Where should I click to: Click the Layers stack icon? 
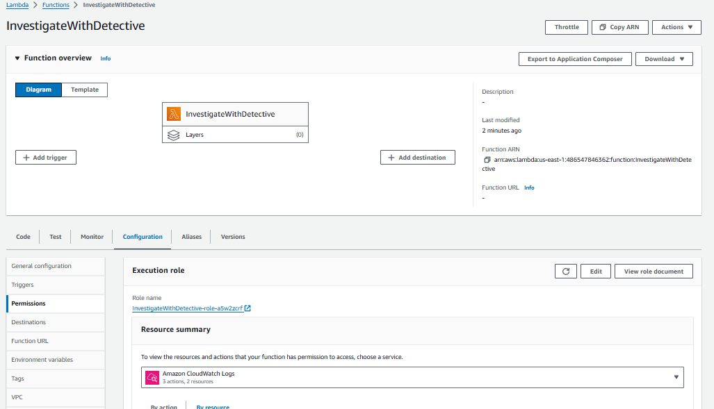pyautogui.click(x=174, y=135)
